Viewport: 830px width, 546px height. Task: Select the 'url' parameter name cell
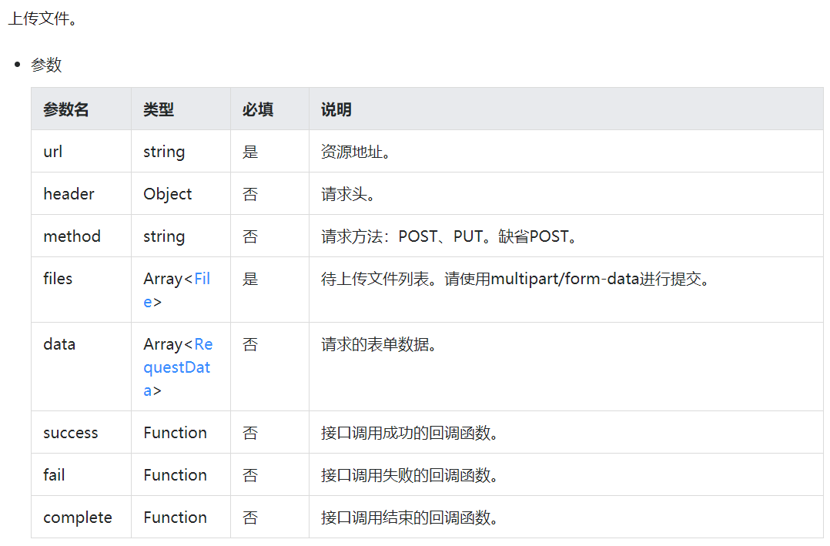coord(81,152)
